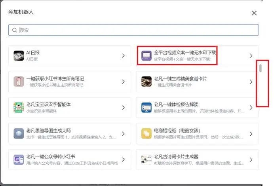The width and height of the screenshot is (274, 186).
Task: Open chevron for 全平台视频文案一键无水印下载
Action: (251, 56)
